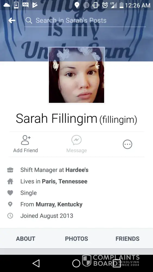Tap the clock icon beside Joined date
The width and height of the screenshot is (153, 272).
point(10,216)
